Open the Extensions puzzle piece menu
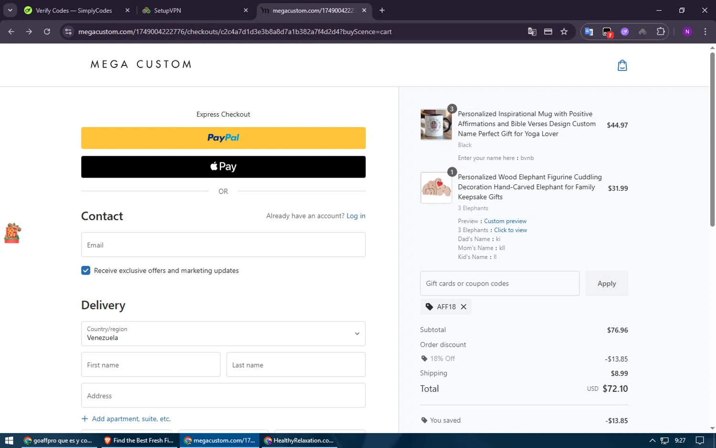This screenshot has width=716, height=448. point(661,32)
